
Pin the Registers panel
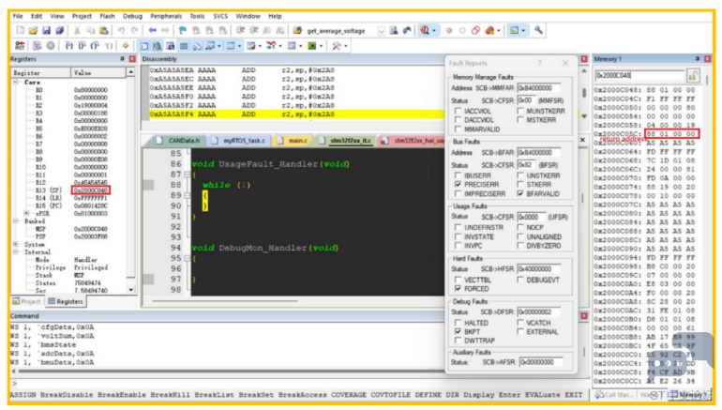click(x=122, y=59)
